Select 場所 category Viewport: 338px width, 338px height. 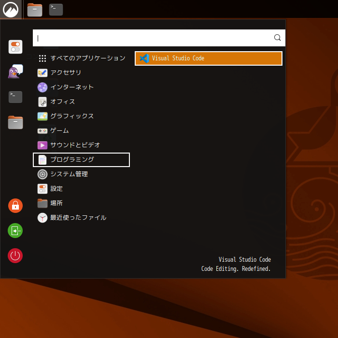coord(81,203)
